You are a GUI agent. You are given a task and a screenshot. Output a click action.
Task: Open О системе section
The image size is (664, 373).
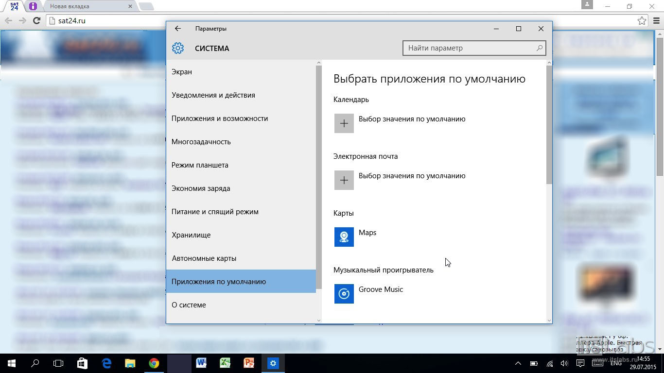(x=241, y=305)
